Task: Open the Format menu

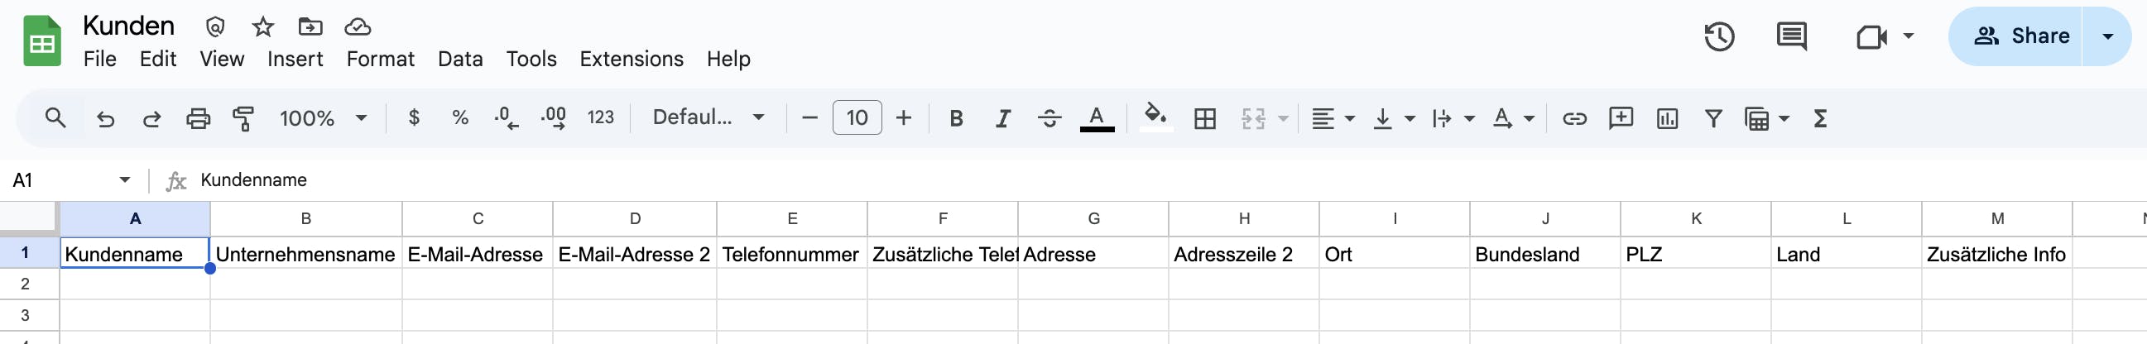Action: pyautogui.click(x=380, y=60)
